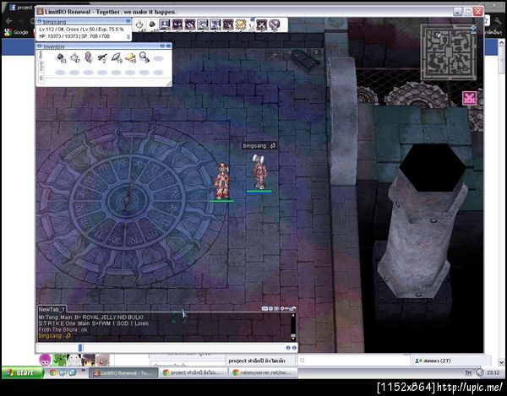Minimize the Inventory window
The height and width of the screenshot is (396, 507).
[x=162, y=46]
